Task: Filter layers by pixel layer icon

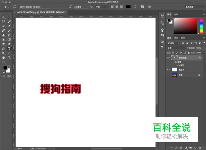Action: click(183, 43)
